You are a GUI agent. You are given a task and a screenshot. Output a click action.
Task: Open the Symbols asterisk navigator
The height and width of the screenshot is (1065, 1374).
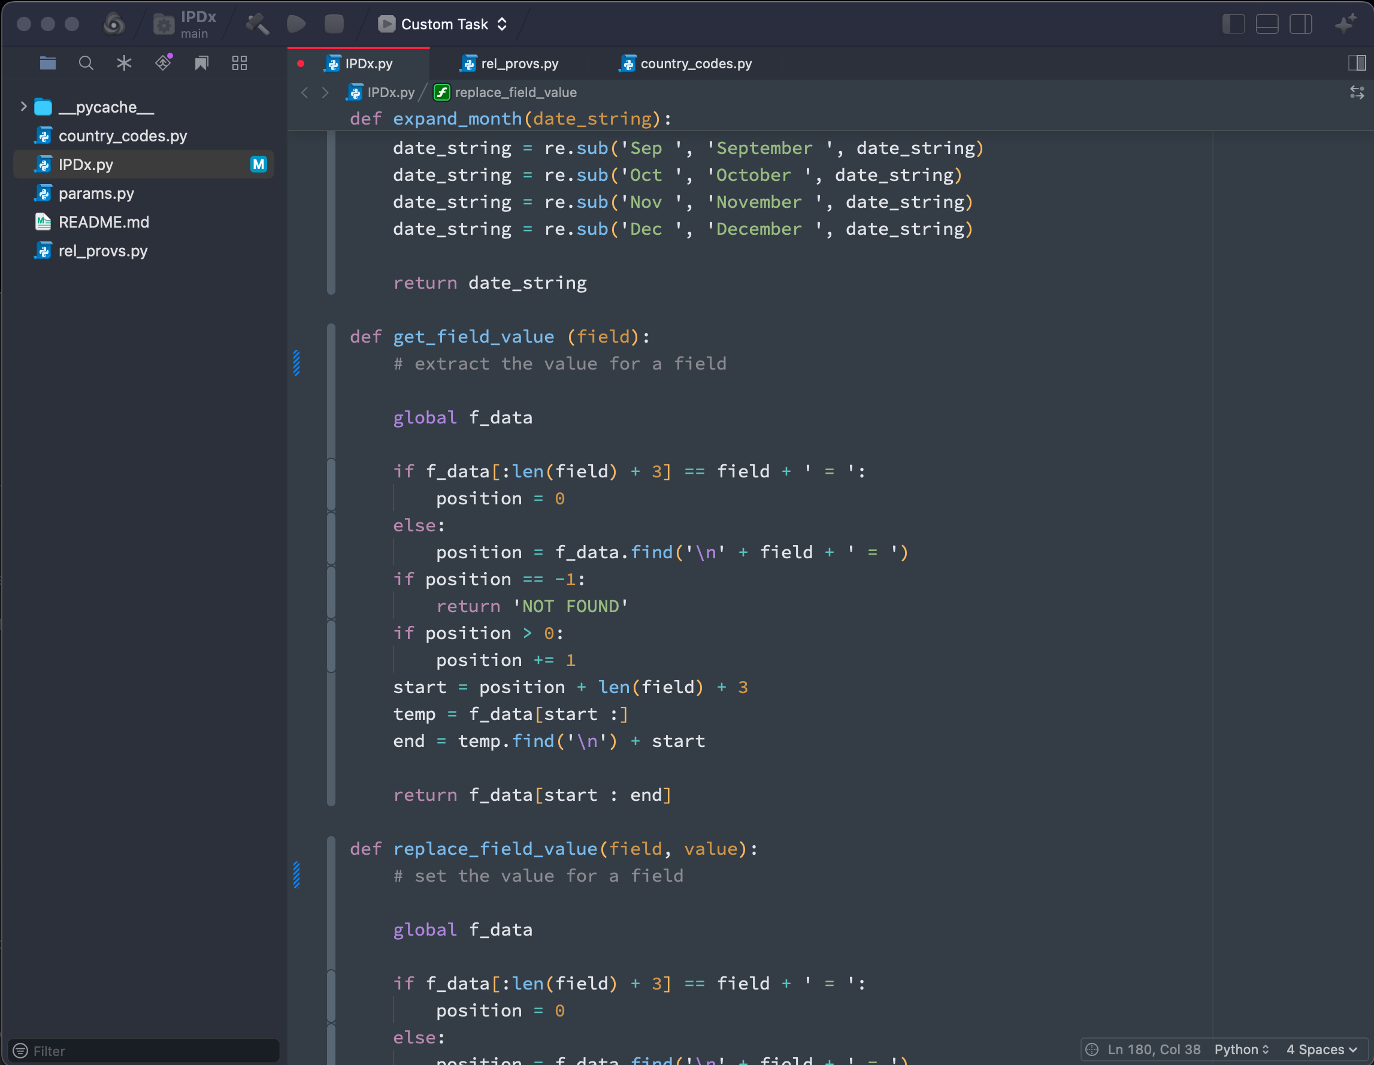[124, 63]
